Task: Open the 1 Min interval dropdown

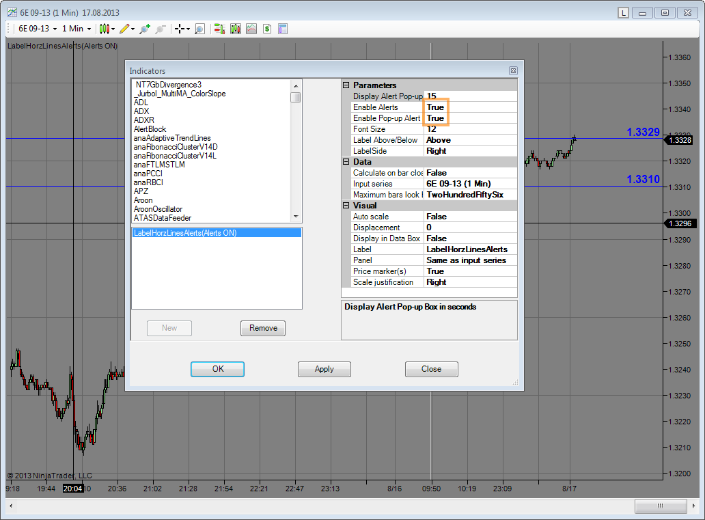Action: coord(77,29)
